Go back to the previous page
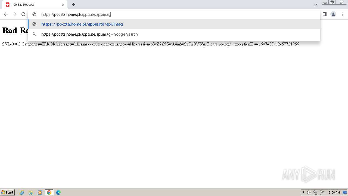This screenshot has height=196, width=348. click(6, 14)
